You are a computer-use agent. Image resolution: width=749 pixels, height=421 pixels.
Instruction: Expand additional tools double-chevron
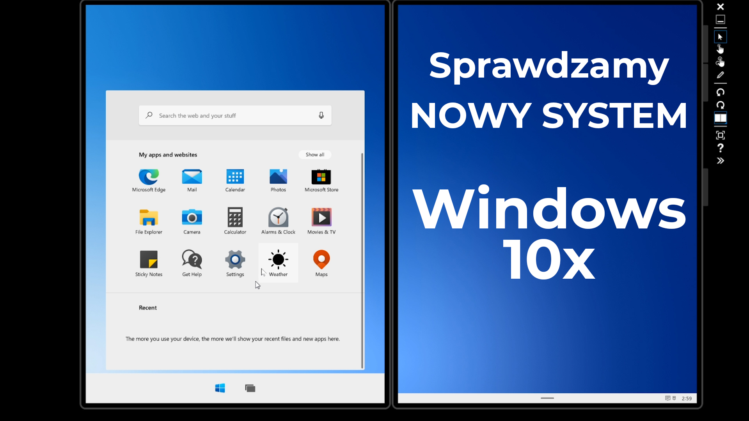tap(720, 161)
